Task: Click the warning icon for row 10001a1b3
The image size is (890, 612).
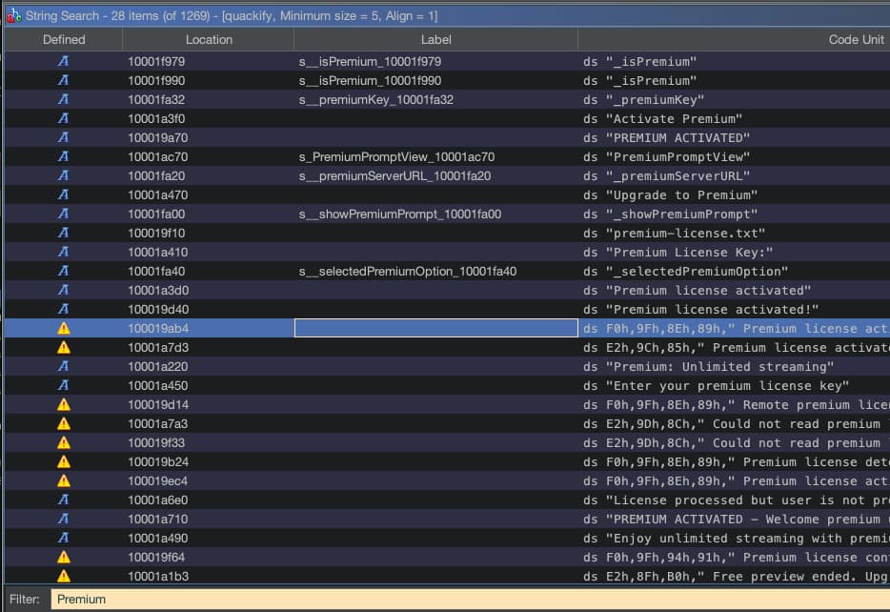Action: pyautogui.click(x=64, y=576)
